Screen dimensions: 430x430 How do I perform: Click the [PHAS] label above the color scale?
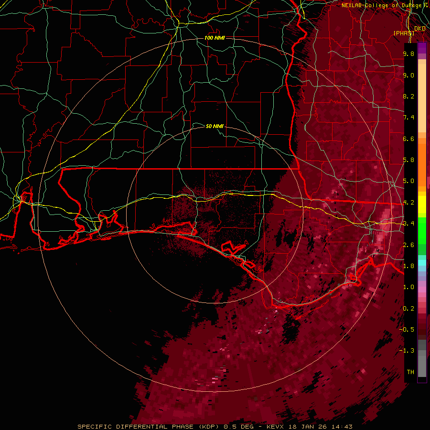(404, 33)
